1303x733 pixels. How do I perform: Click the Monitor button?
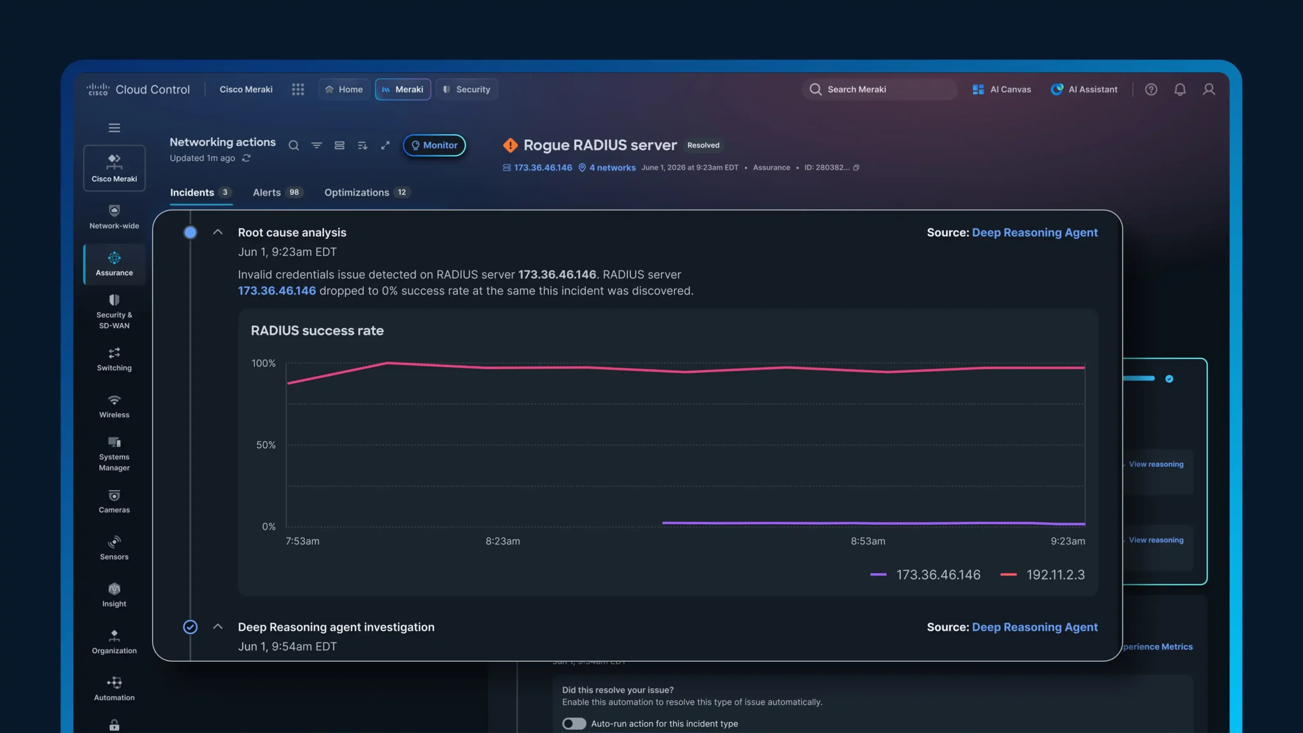coord(434,145)
